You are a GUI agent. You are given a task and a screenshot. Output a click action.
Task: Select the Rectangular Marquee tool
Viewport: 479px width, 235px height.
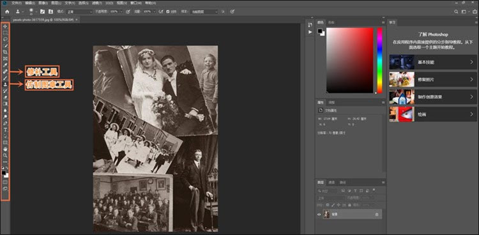pos(5,33)
